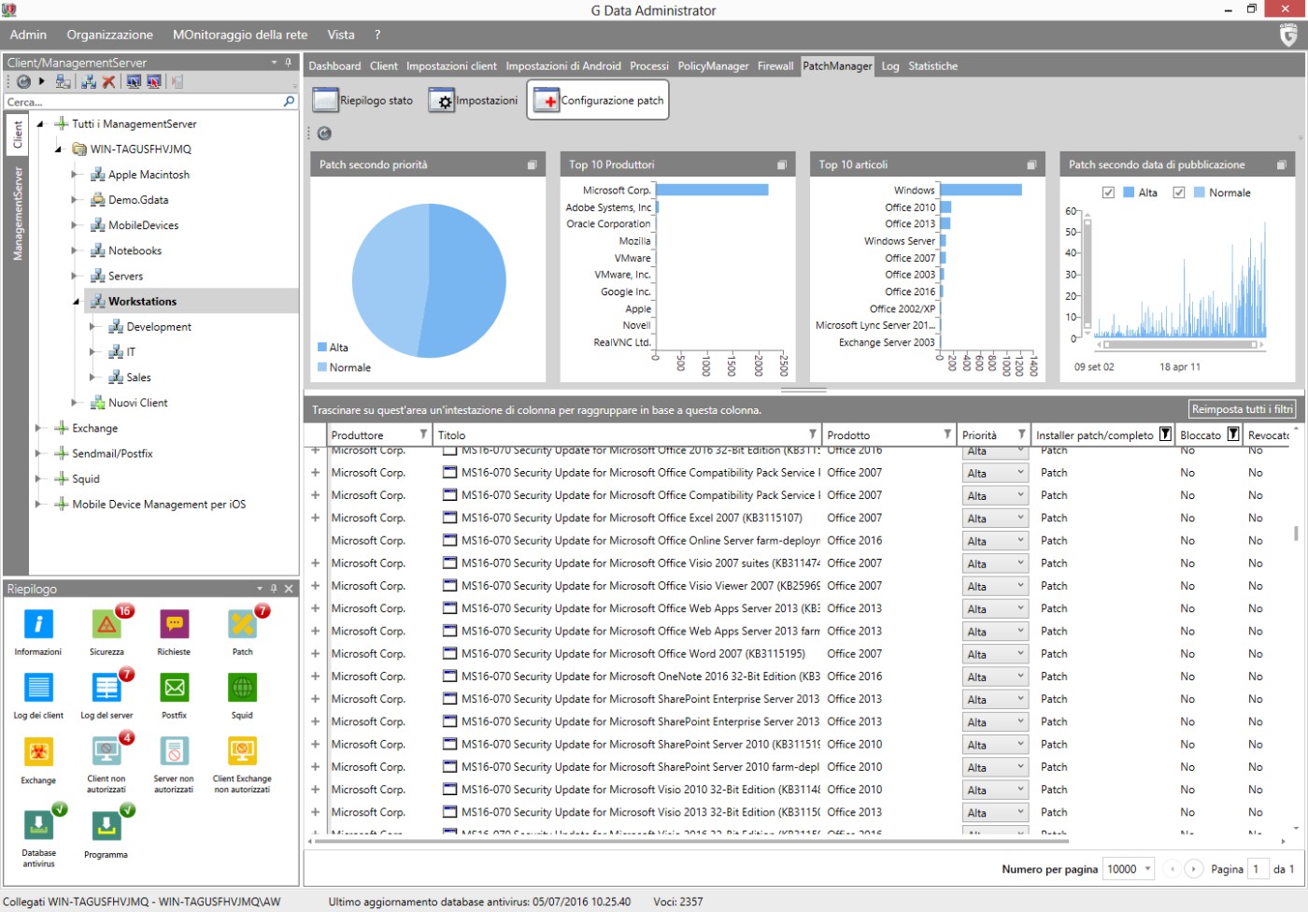Open the Numero per pagina dropdown
Image resolution: width=1308 pixels, height=912 pixels.
point(1128,869)
